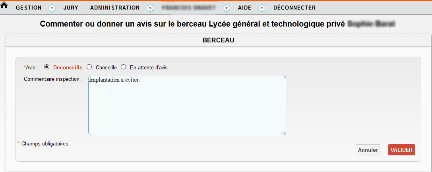Image resolution: width=432 pixels, height=172 pixels.
Task: Open the JURY menu item
Action: click(x=71, y=8)
